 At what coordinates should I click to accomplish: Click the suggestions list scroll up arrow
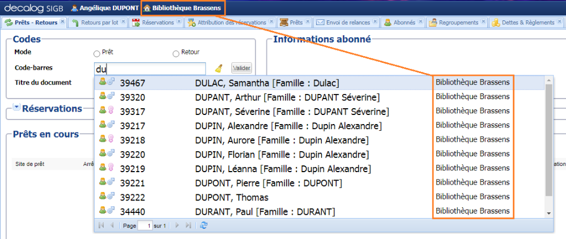(x=549, y=80)
